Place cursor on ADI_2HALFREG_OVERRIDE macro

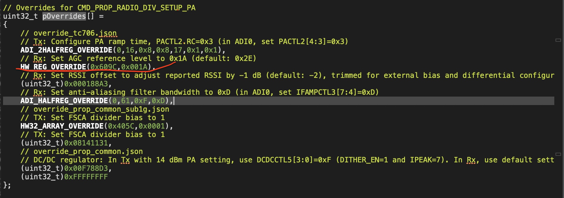[x=66, y=50]
